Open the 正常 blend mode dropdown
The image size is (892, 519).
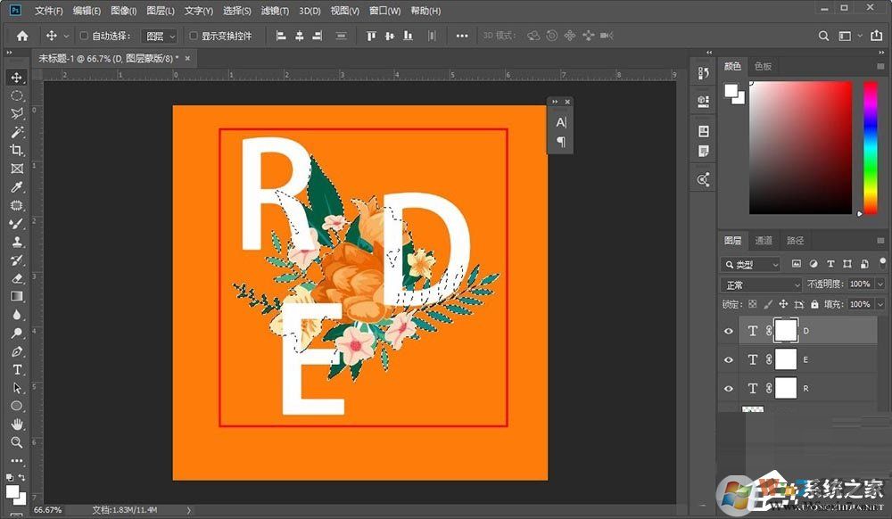(x=760, y=284)
